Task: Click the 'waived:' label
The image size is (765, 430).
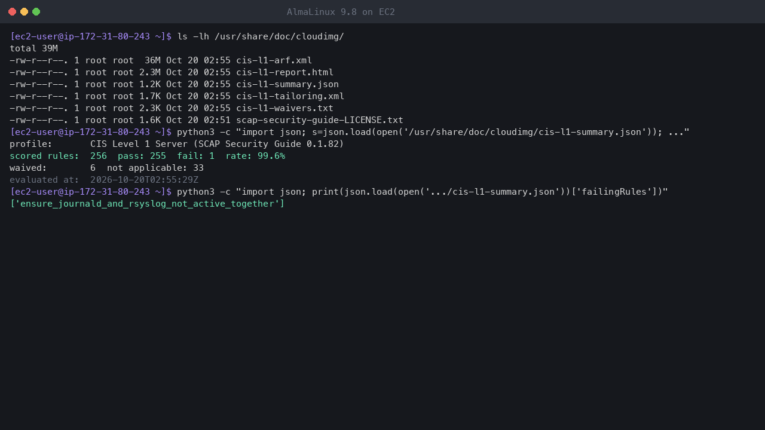Action: click(x=29, y=168)
